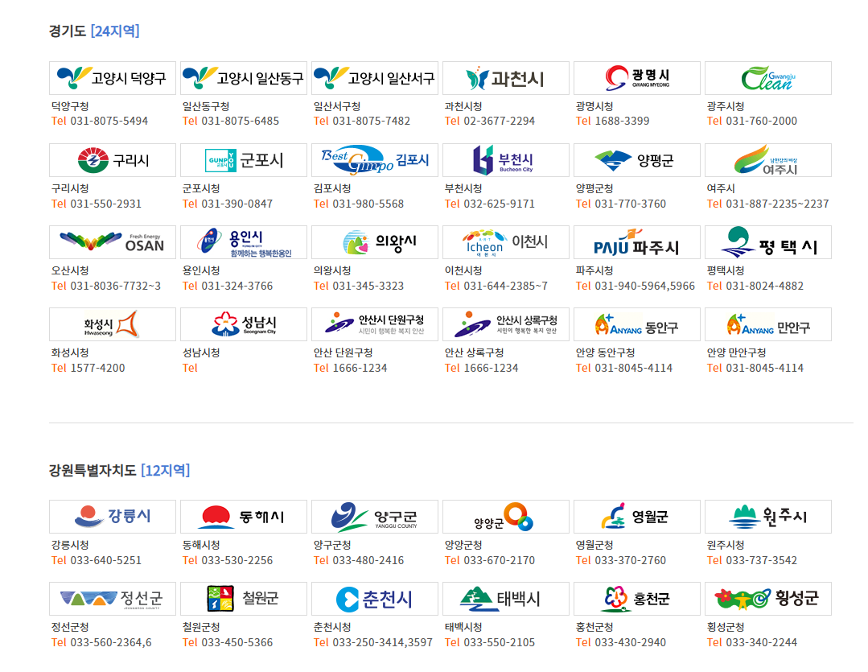Click the PAJU 파주시 logo banner
868x672 pixels.
[637, 242]
